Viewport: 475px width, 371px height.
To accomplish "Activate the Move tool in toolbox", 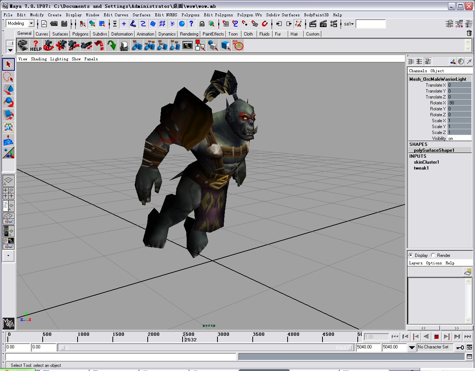I will pyautogui.click(x=8, y=90).
